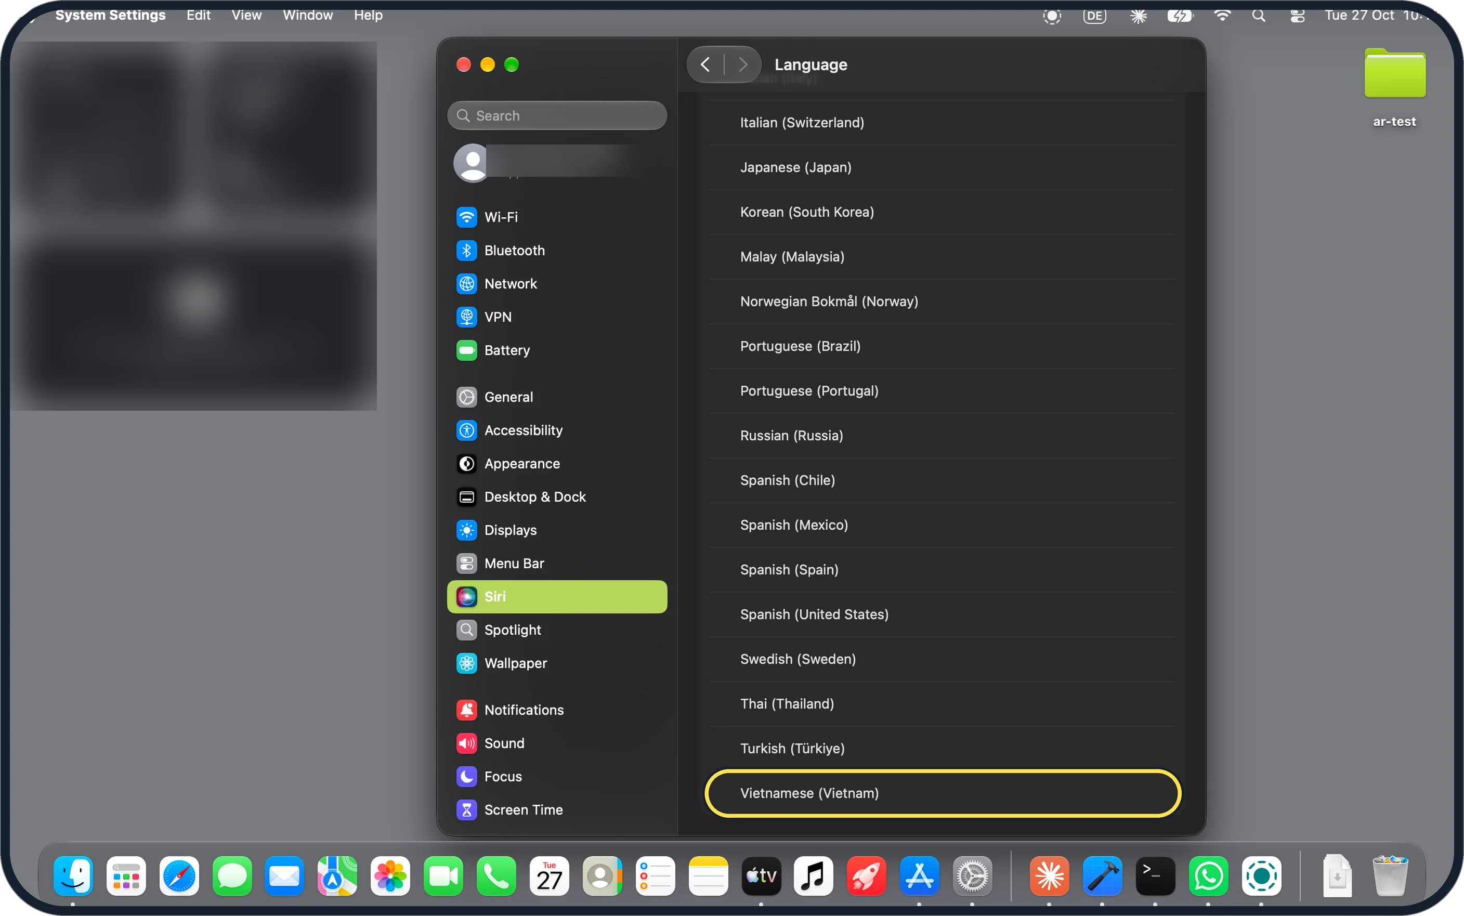Open the System Settings app menu

(x=110, y=15)
